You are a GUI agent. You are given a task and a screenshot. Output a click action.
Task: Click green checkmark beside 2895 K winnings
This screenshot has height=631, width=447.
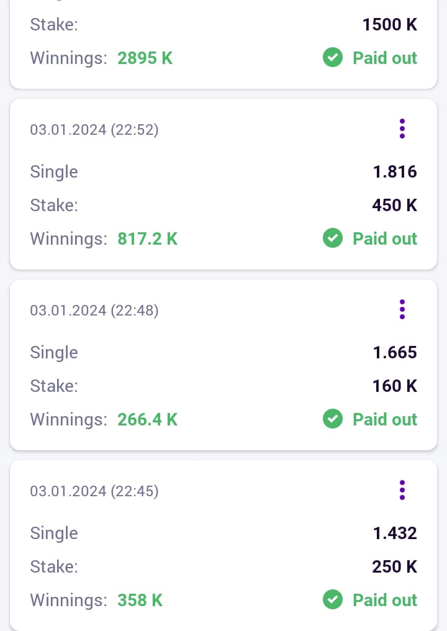coord(333,58)
